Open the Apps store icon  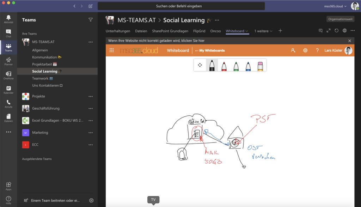click(8, 186)
